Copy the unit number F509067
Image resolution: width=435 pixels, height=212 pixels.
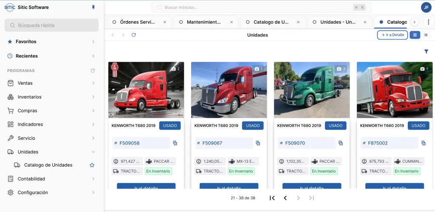click(x=258, y=143)
